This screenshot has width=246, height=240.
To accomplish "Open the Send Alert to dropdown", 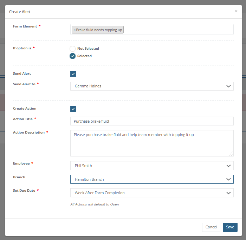I will pos(152,86).
